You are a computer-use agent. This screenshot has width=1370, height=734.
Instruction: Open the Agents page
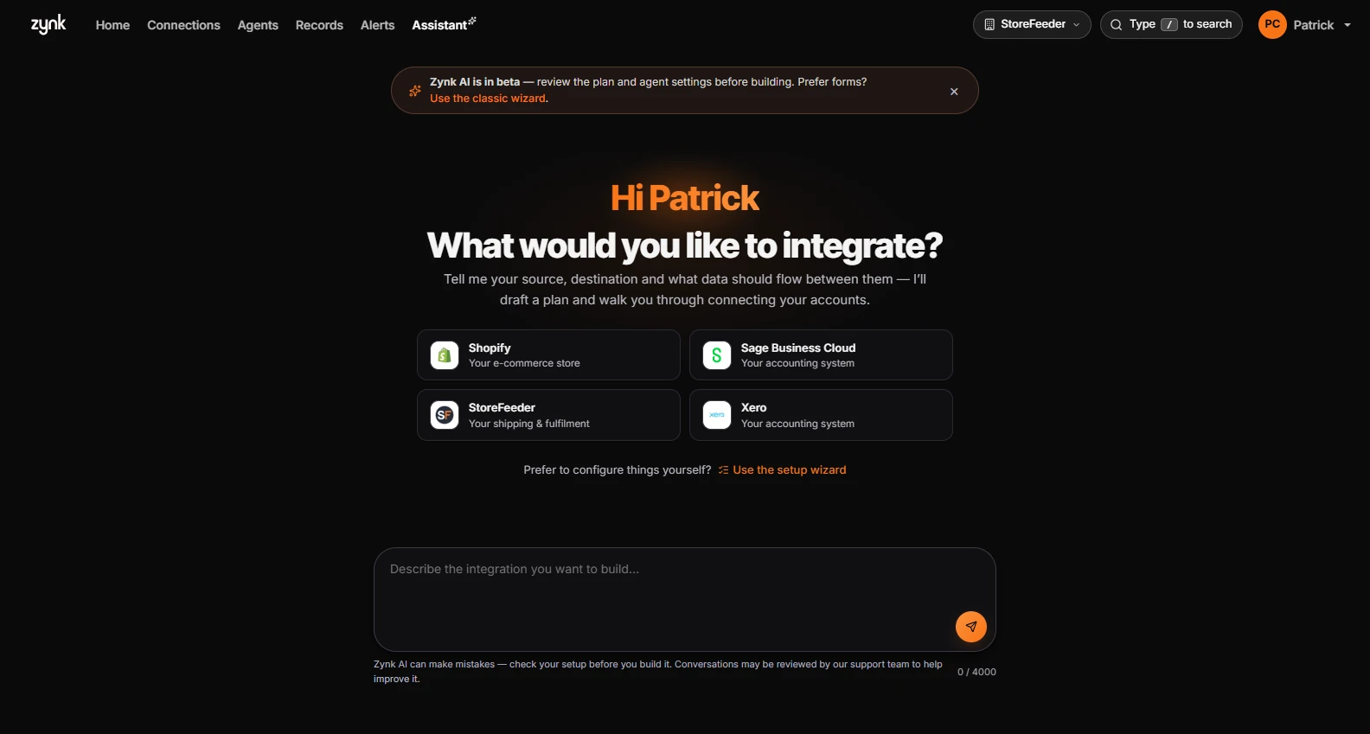tap(258, 25)
